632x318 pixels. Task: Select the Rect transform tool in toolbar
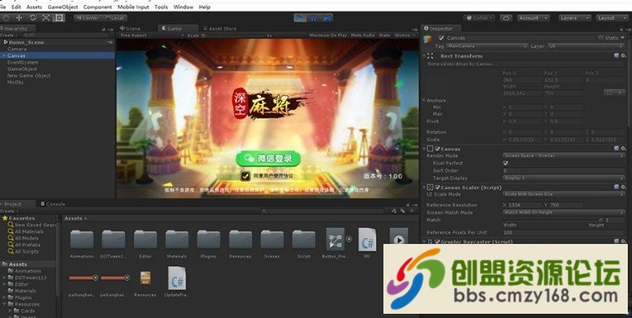click(59, 18)
